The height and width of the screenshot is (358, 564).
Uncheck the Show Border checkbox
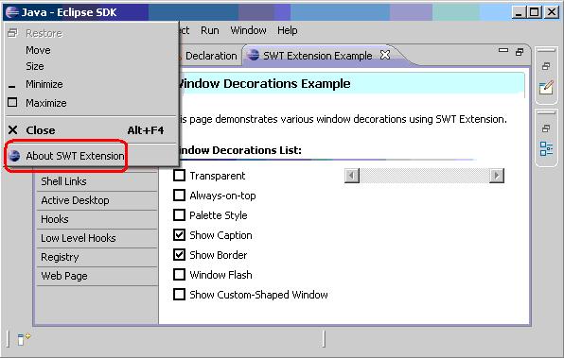click(x=179, y=255)
